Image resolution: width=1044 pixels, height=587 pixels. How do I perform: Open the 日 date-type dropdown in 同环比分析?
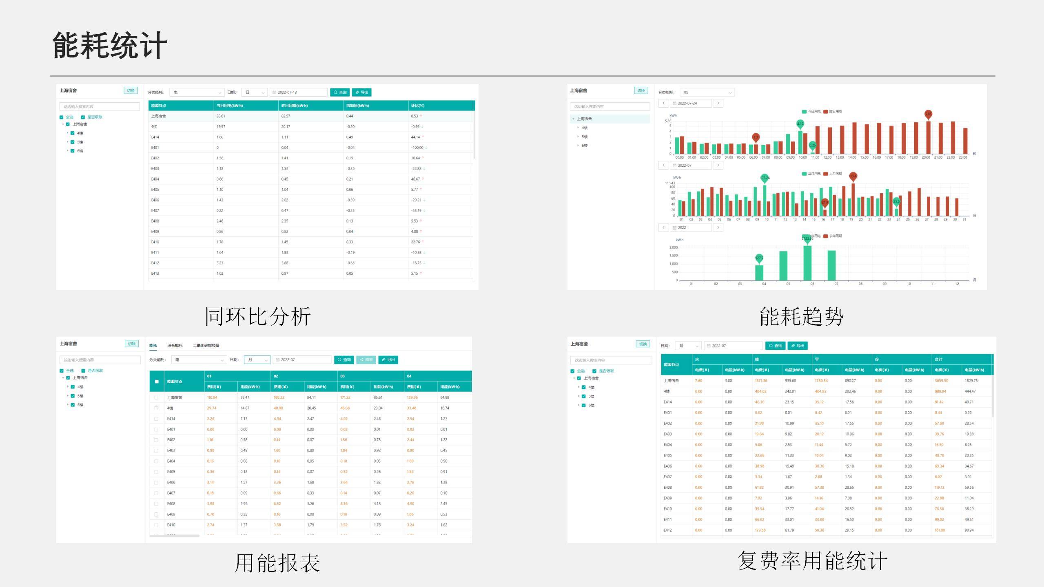click(255, 93)
